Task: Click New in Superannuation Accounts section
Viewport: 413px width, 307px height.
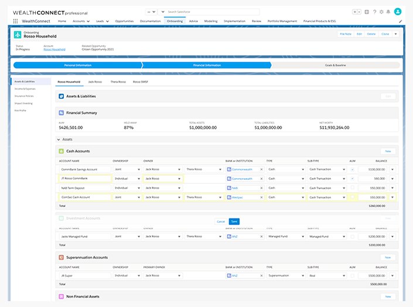Action: [388, 257]
